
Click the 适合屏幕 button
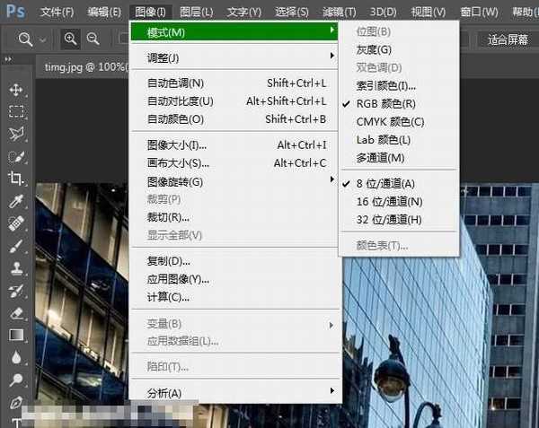pos(508,39)
